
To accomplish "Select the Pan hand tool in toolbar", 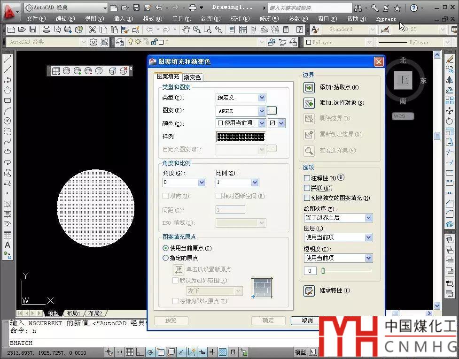I will [x=186, y=29].
